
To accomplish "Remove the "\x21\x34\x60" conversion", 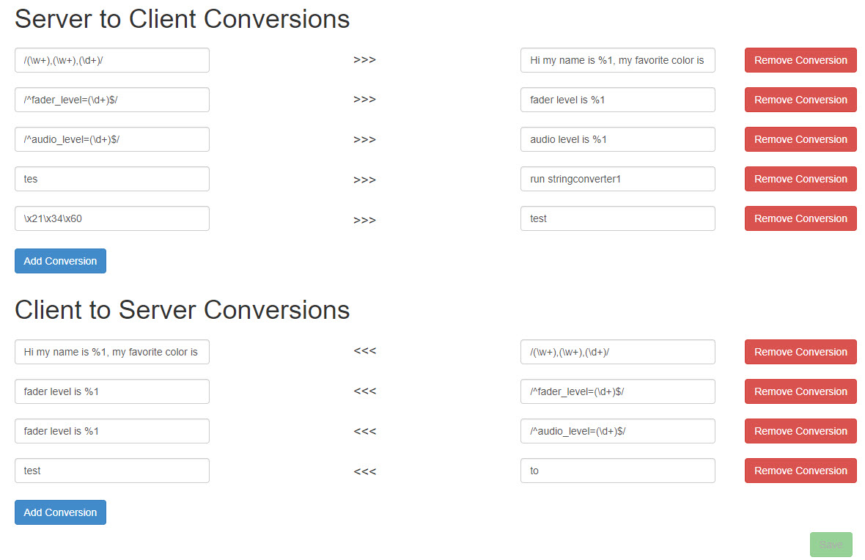I will (x=800, y=218).
